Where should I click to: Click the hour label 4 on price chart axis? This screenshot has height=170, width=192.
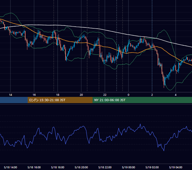click(x=176, y=95)
